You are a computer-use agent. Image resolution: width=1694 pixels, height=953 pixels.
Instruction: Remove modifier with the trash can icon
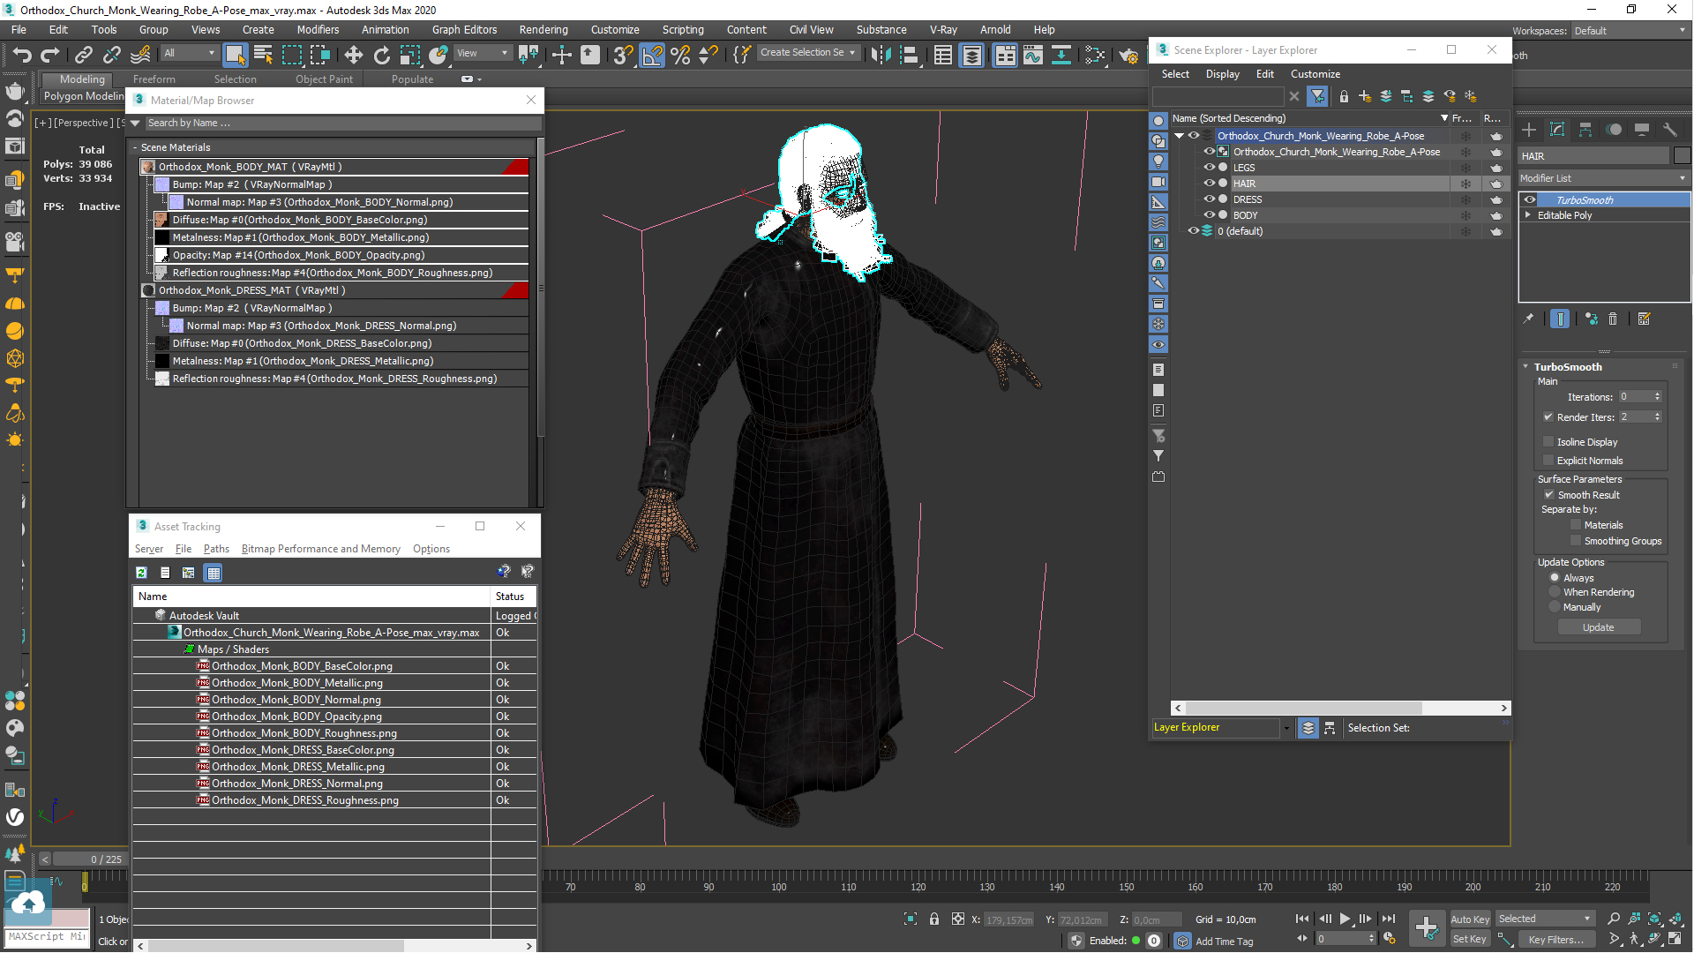(x=1613, y=319)
